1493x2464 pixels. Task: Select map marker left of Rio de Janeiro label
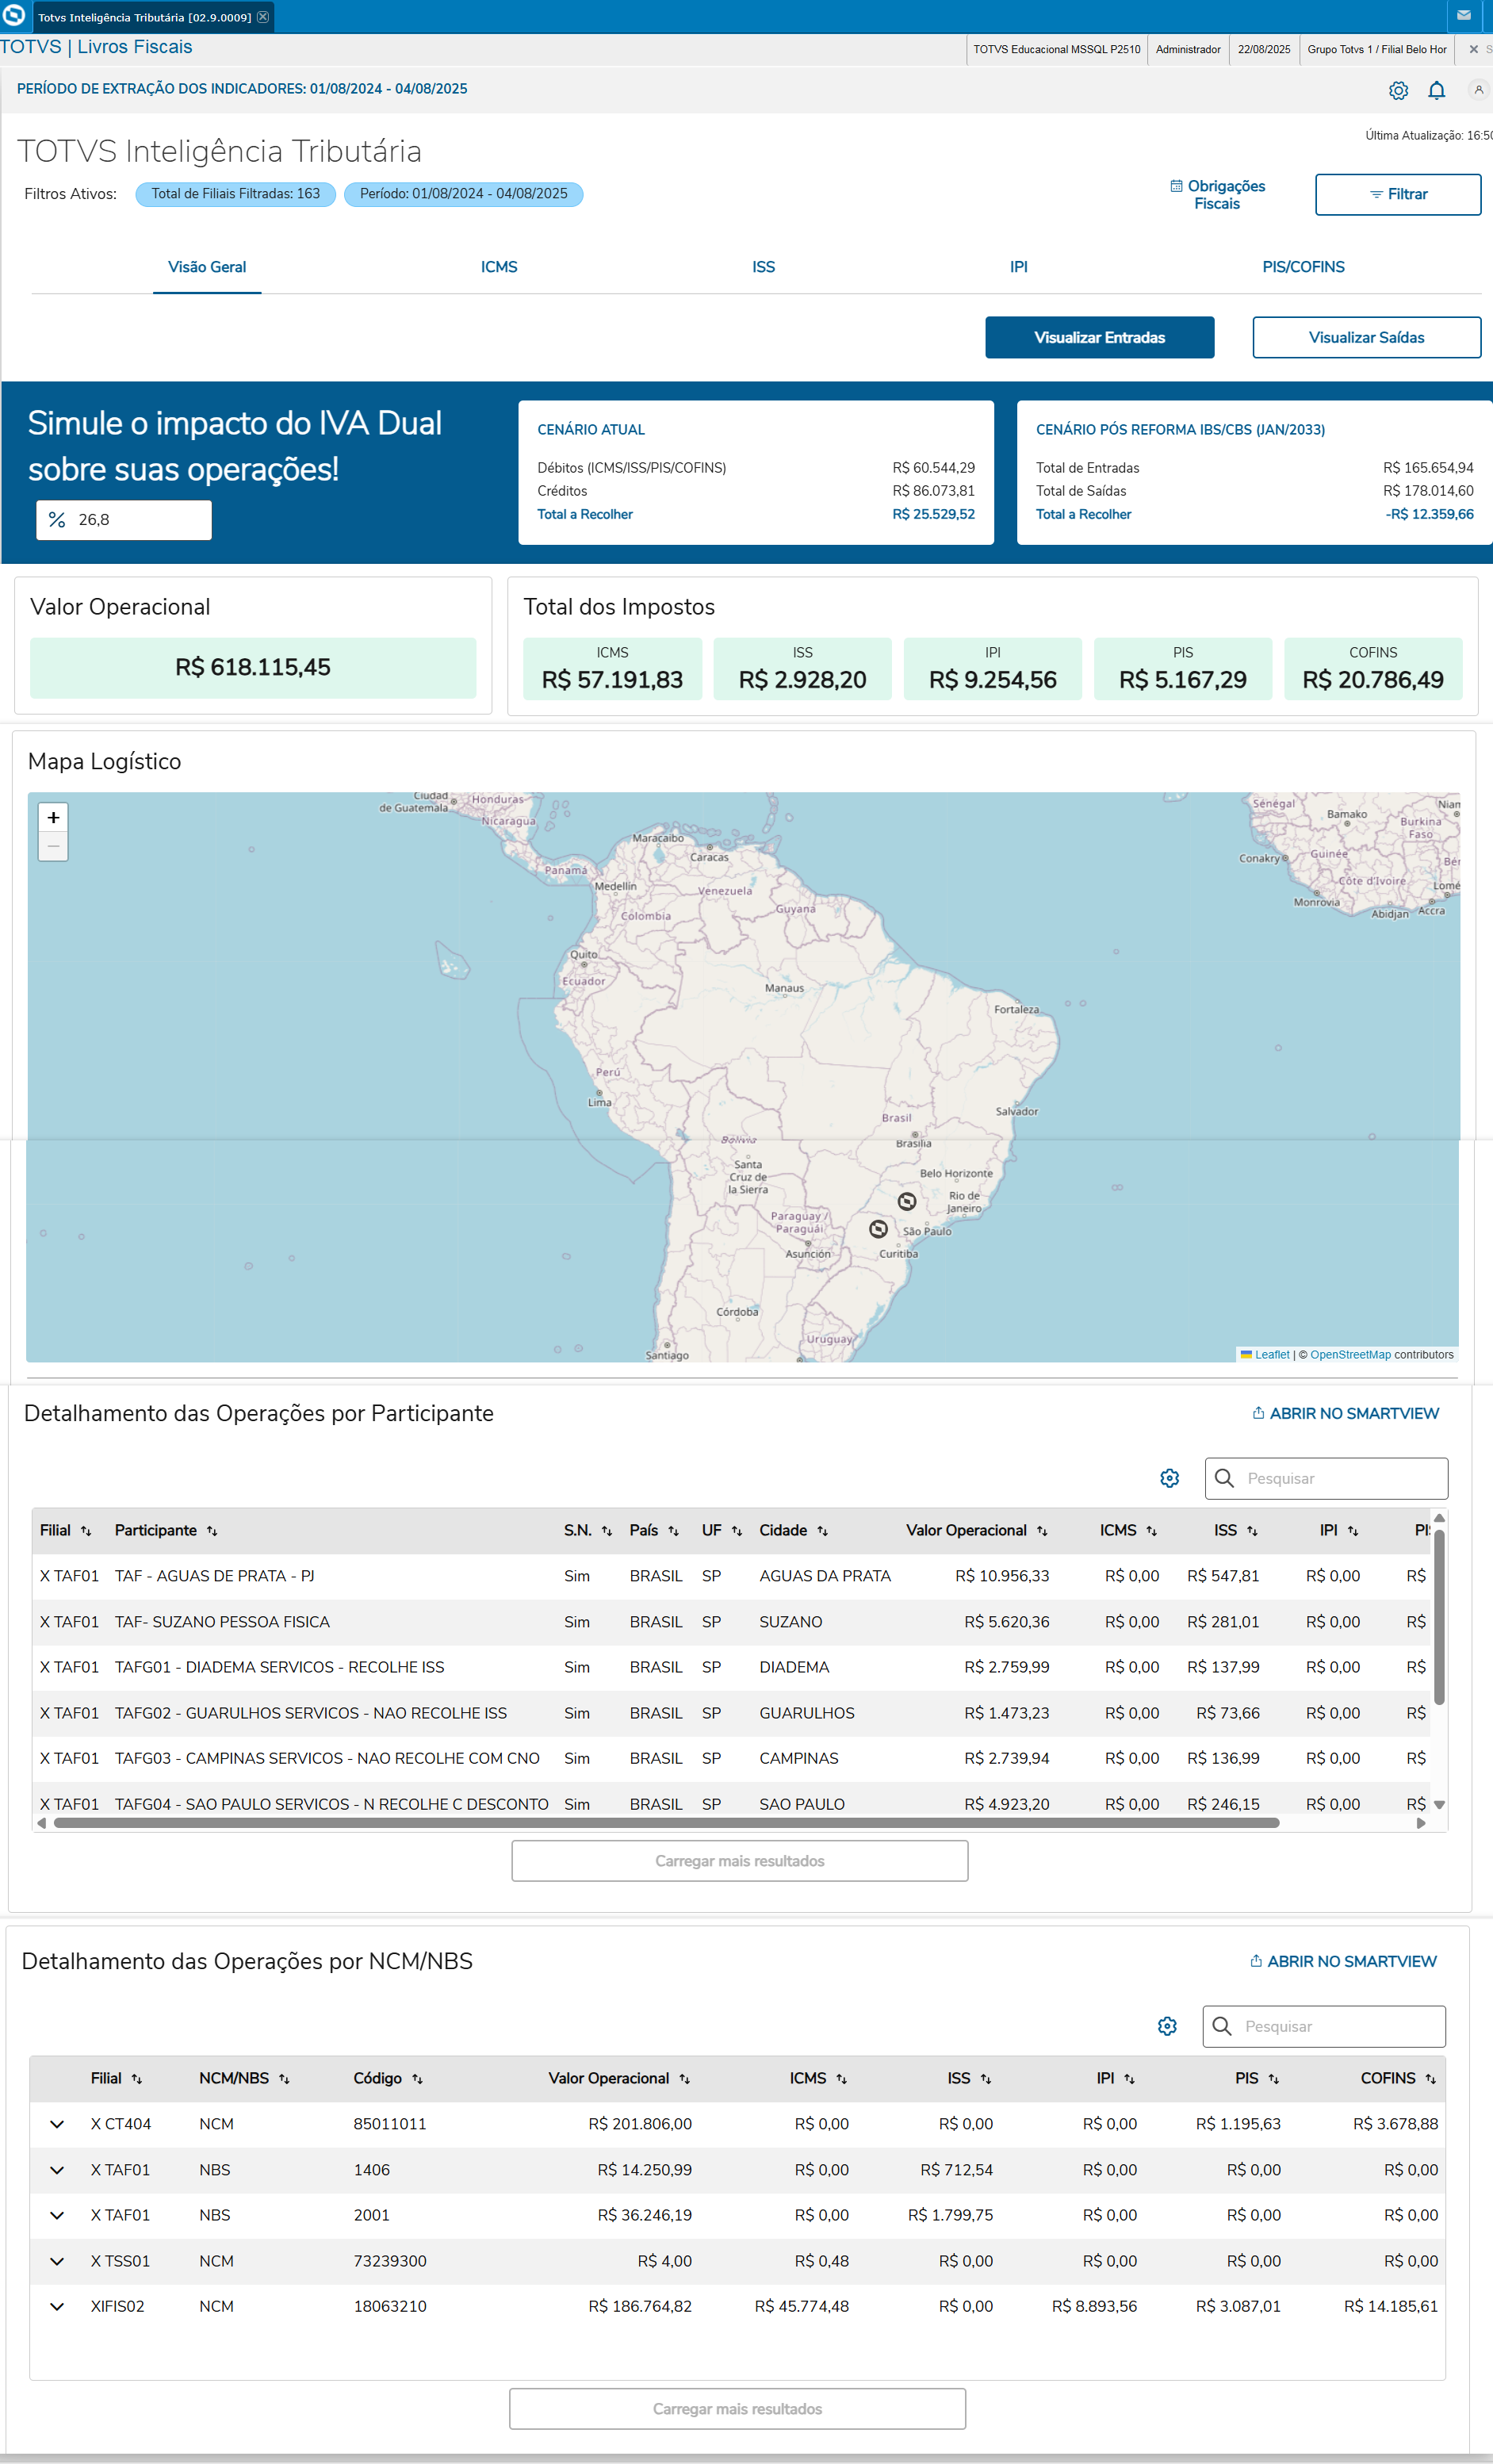(x=907, y=1201)
